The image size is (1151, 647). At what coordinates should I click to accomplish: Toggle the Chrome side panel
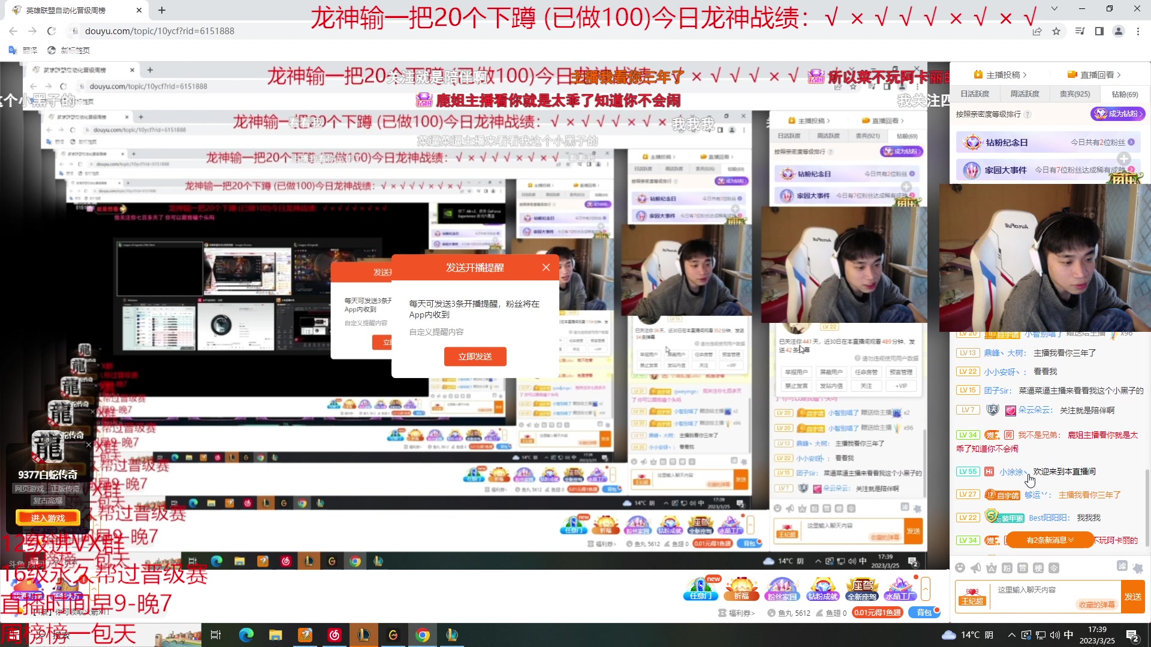(1099, 31)
